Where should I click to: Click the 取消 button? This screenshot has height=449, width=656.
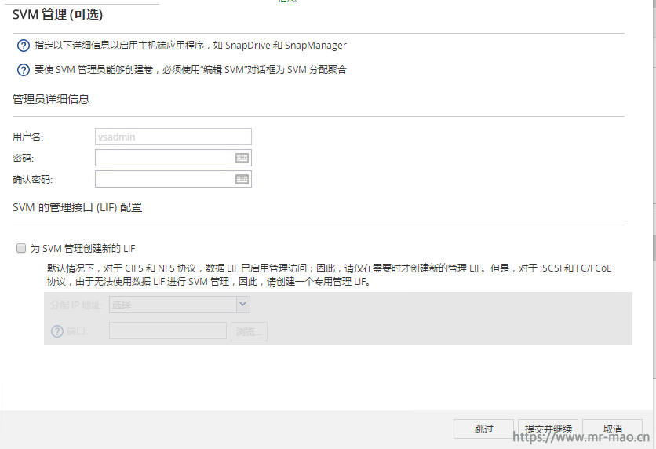click(x=613, y=429)
